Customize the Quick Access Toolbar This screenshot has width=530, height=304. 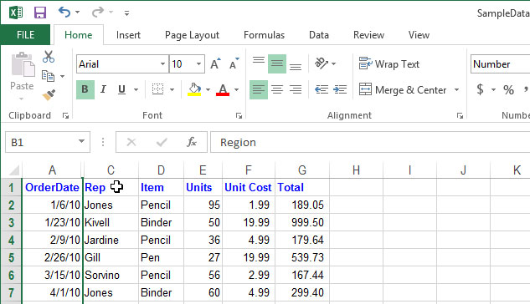[126, 13]
